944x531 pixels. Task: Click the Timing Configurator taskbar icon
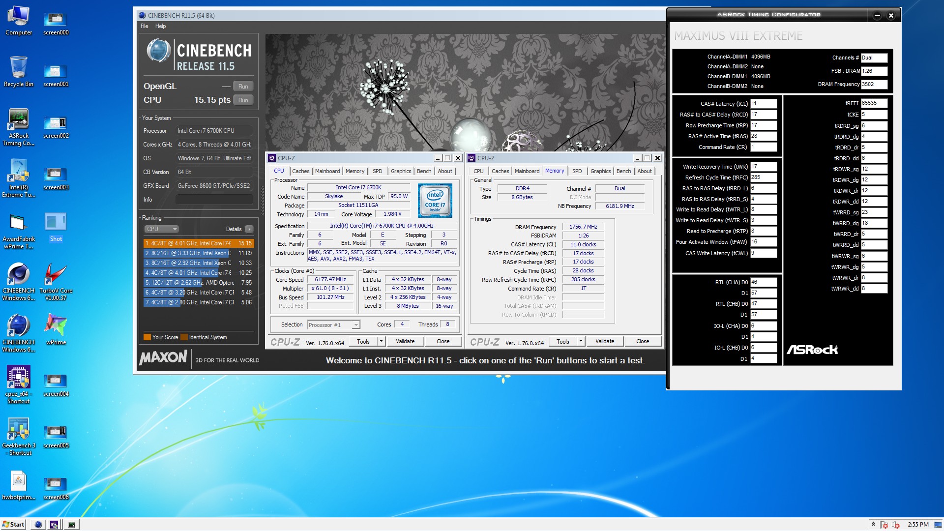(71, 525)
